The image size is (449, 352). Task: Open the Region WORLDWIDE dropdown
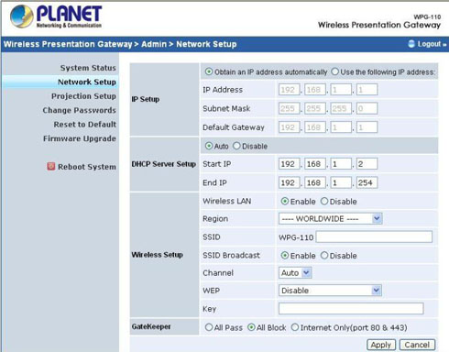[x=330, y=219]
